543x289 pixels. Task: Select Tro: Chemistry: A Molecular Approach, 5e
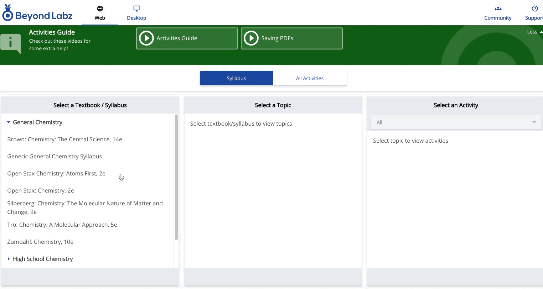point(62,225)
